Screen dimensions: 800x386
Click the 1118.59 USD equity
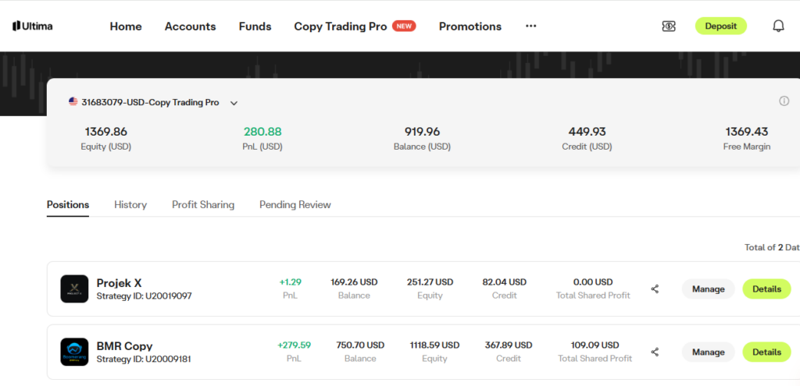[x=434, y=345]
